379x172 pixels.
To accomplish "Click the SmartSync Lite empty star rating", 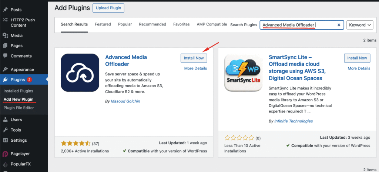I will [x=239, y=138].
